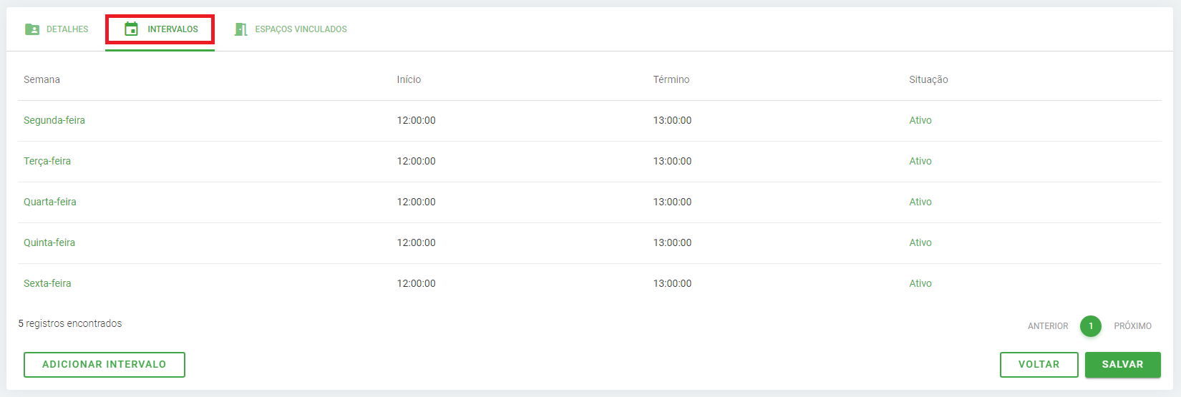Click the Situação column header
This screenshot has height=397, width=1181.
coord(928,79)
